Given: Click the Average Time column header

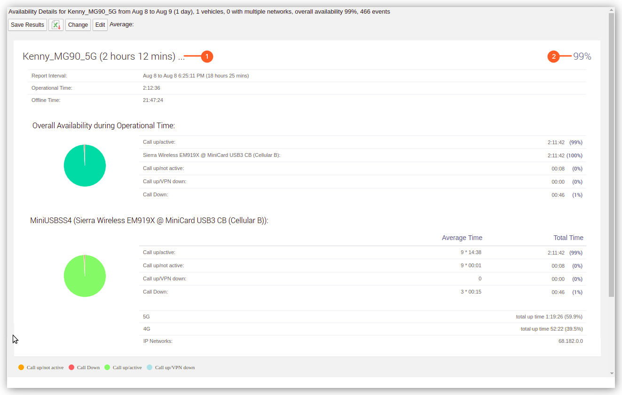Looking at the screenshot, I should (462, 238).
